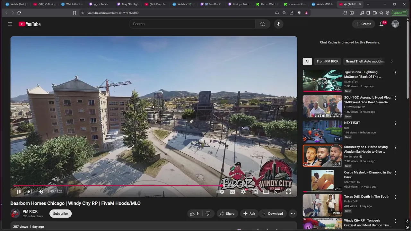Open options for Tg4lStunna Lightning McQueen video

coord(395,73)
